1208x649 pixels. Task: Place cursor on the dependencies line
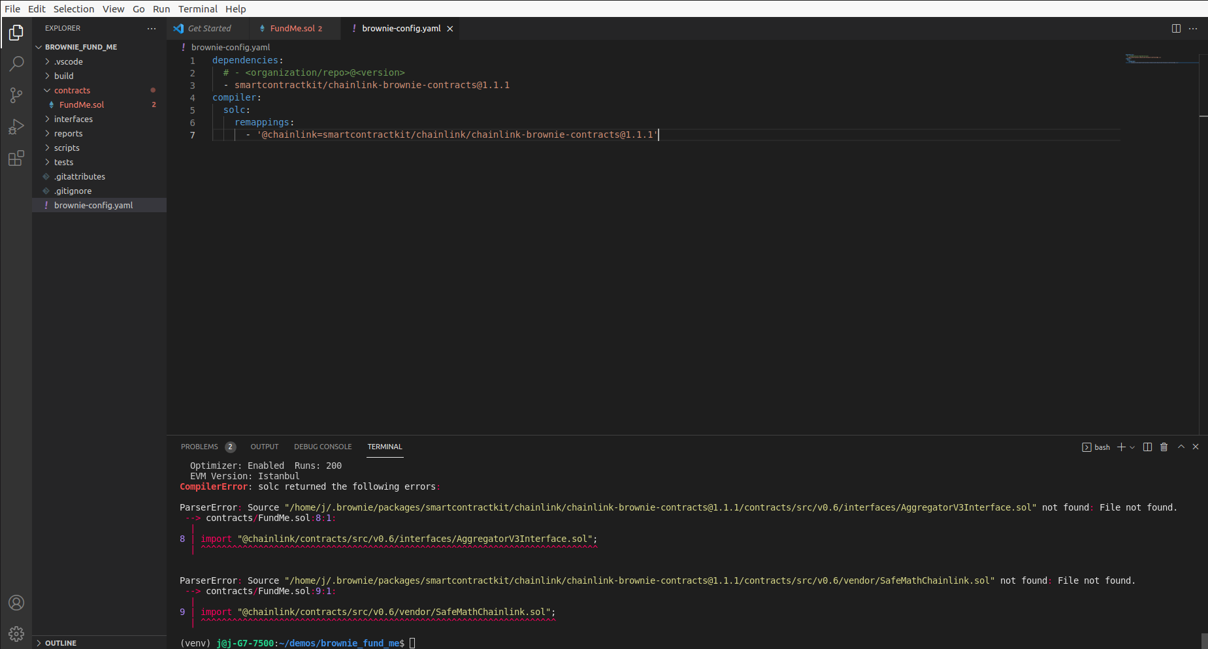click(x=248, y=61)
